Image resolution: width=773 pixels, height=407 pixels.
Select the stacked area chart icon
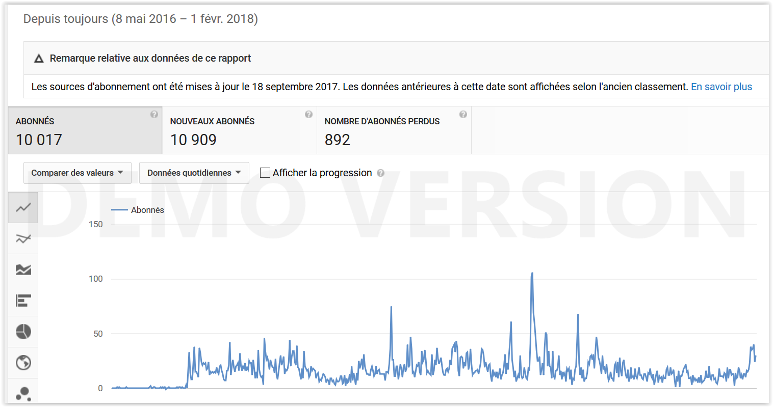click(x=23, y=269)
